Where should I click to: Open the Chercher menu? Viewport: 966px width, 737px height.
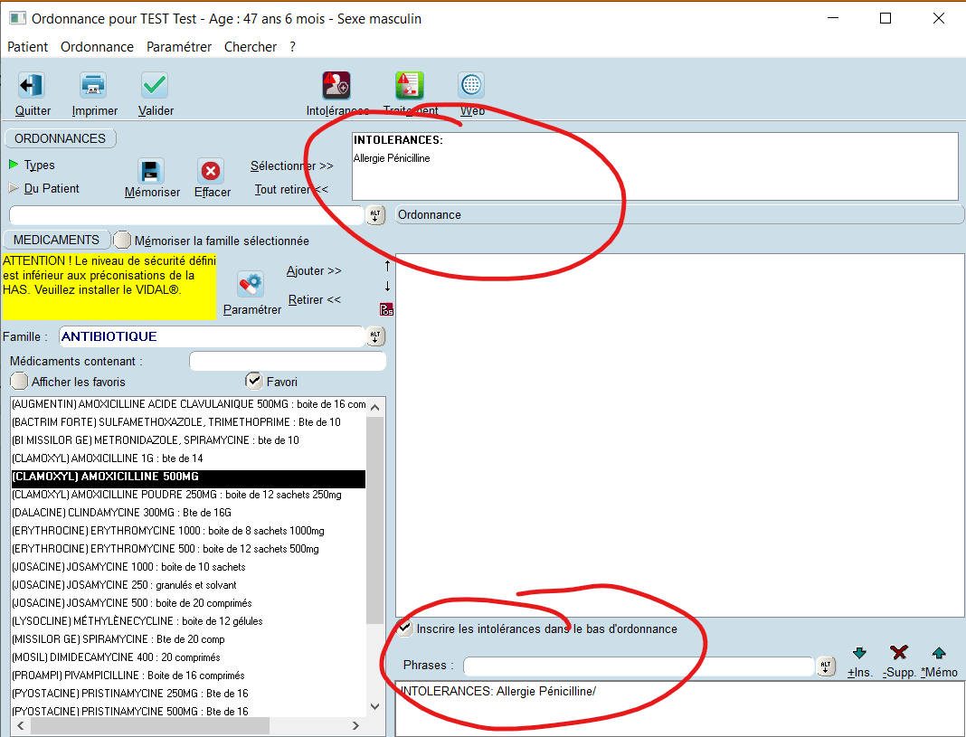[251, 47]
